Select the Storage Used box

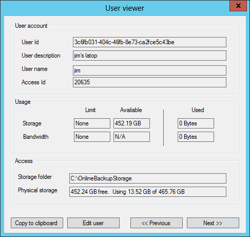[196, 123]
